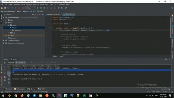Open the Navigate menu
This screenshot has height=98, width=174.
pos(17,5)
